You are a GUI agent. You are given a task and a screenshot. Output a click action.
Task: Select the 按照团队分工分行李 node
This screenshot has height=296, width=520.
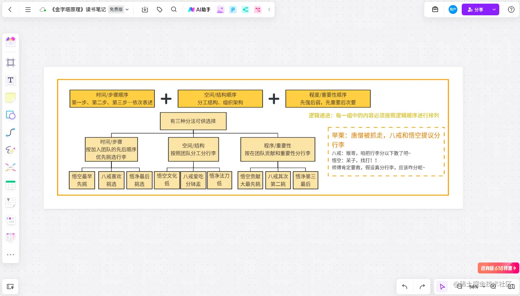click(x=193, y=149)
